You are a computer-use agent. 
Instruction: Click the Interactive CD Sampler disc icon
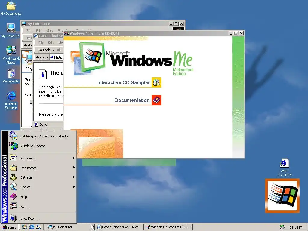point(156,82)
